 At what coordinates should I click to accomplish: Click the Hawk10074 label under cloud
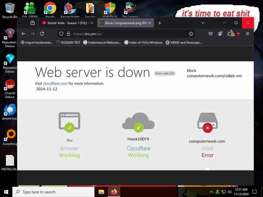pyautogui.click(x=138, y=139)
